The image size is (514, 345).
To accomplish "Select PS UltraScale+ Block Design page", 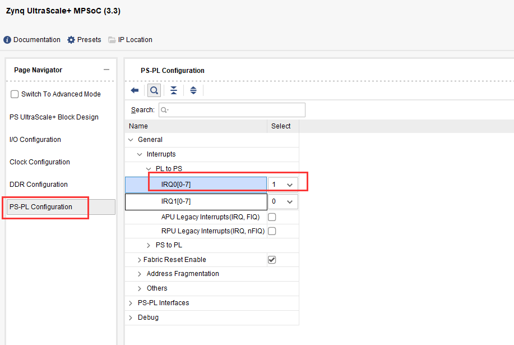I will point(54,117).
